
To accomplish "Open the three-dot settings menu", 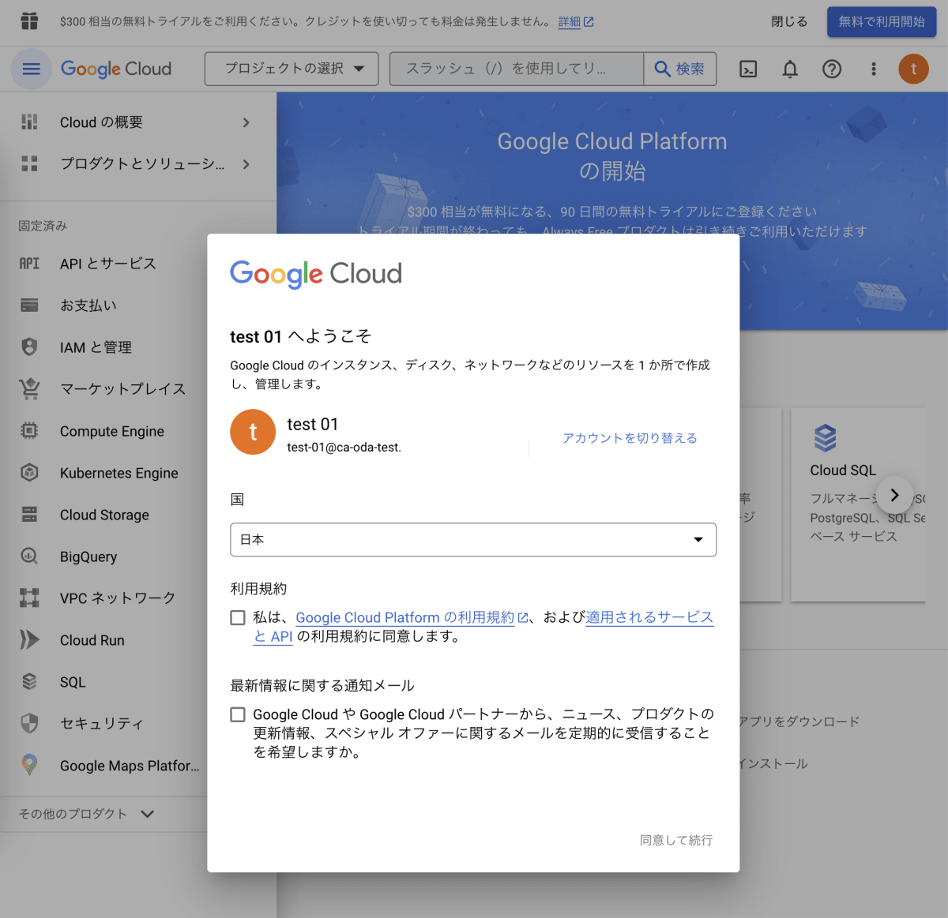I will [x=874, y=69].
